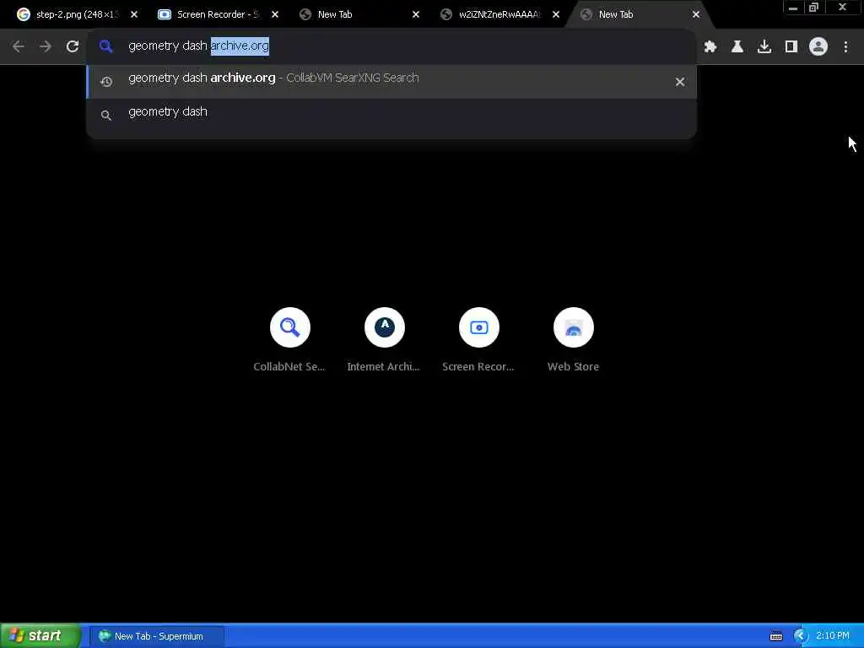Click the 2:10 PM taskbar clock
This screenshot has width=864, height=648.
tap(833, 636)
